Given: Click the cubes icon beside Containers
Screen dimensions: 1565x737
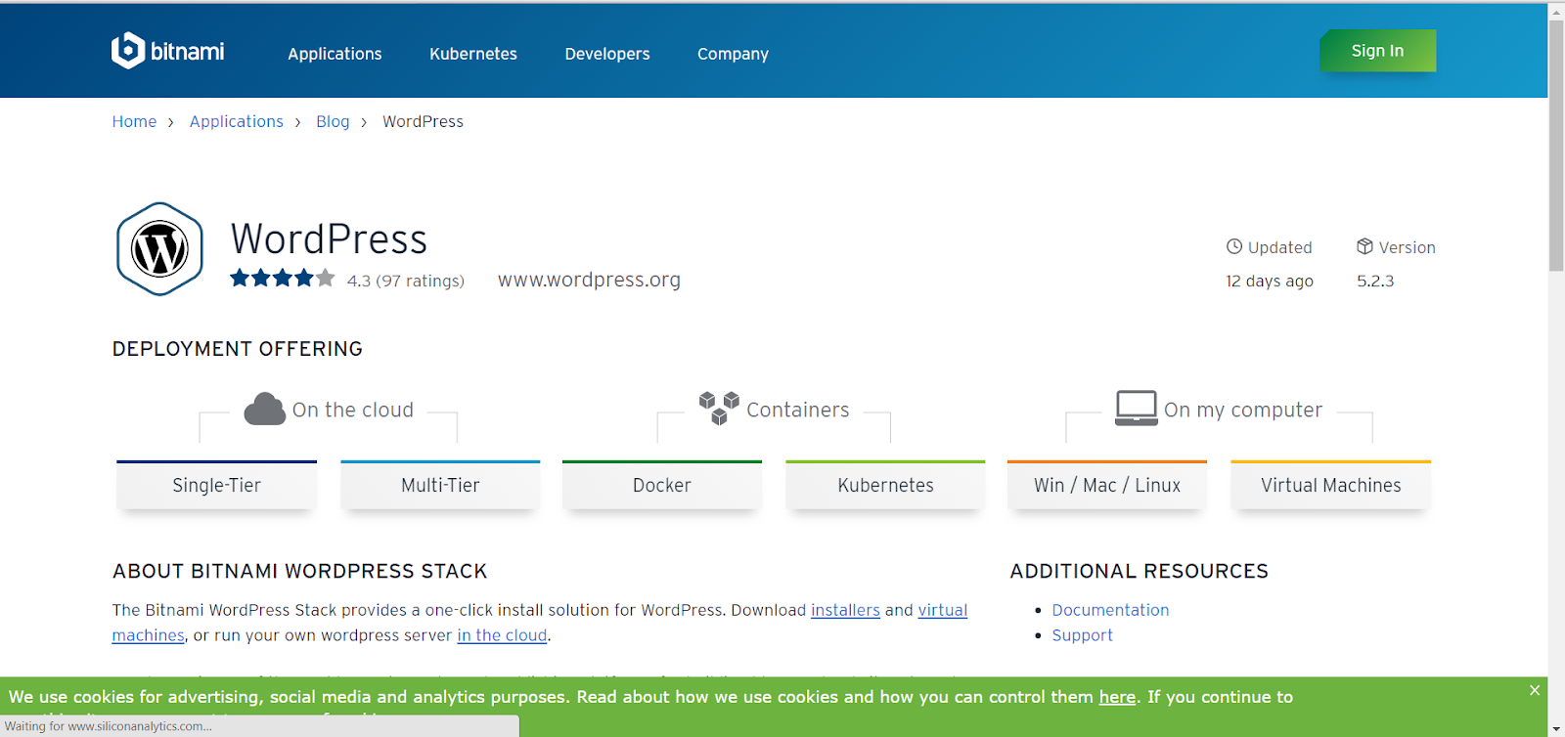Looking at the screenshot, I should [719, 408].
